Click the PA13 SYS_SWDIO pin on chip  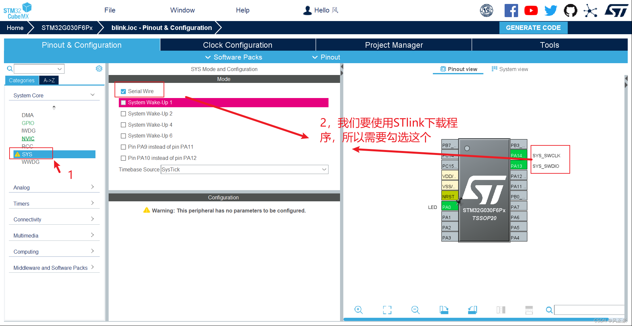tap(518, 166)
